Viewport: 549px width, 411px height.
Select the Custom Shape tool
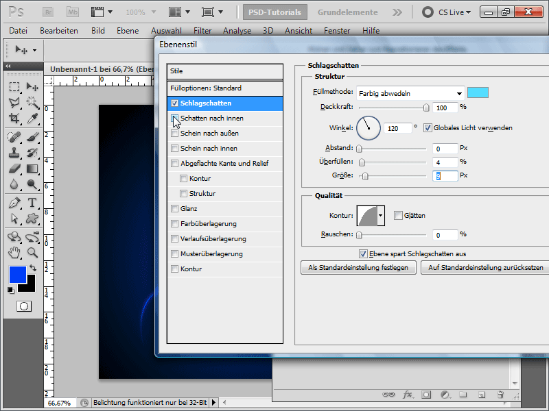point(32,219)
